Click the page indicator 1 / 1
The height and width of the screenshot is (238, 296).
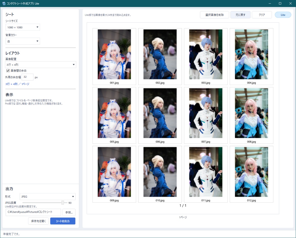pos(183,205)
